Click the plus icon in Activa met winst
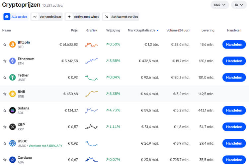 [69, 17]
